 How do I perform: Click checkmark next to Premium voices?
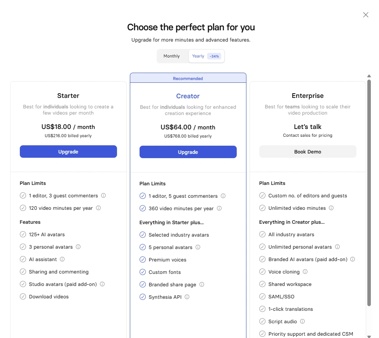(143, 260)
